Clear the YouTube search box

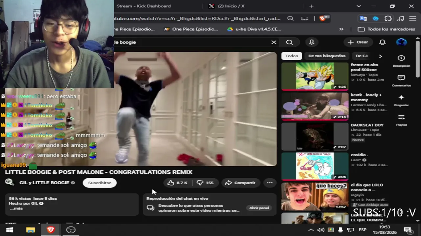tap(274, 42)
